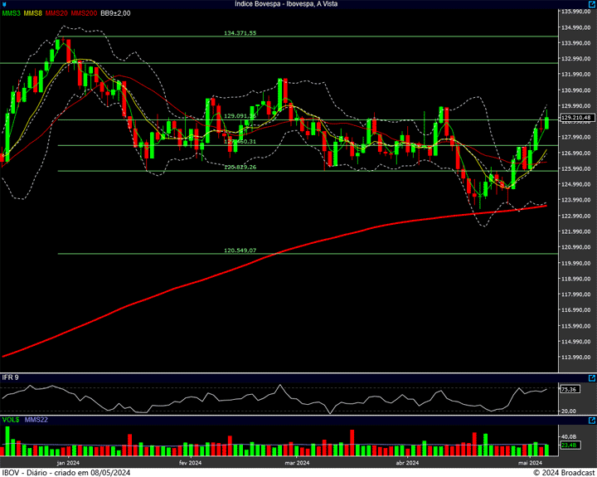Click the blue icon on the IFR 9 panel
This screenshot has height=477, width=597.
592,377
